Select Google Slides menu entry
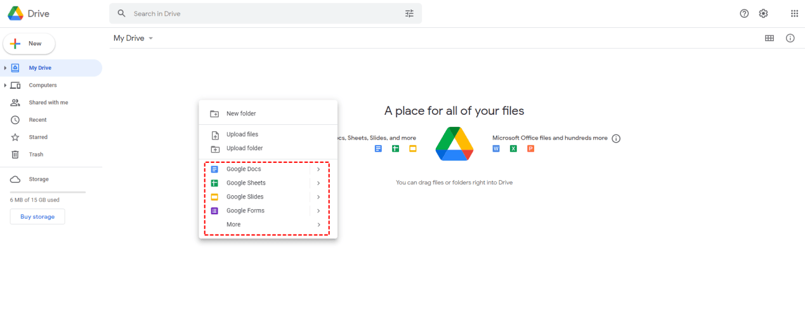805x317 pixels. 268,197
